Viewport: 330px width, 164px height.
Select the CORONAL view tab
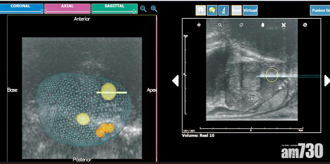[21, 6]
